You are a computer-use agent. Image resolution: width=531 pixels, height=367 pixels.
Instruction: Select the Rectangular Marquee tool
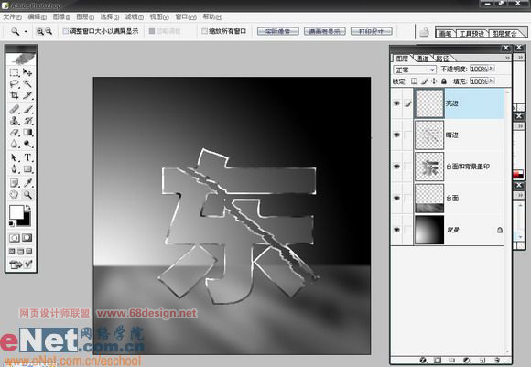[15, 72]
